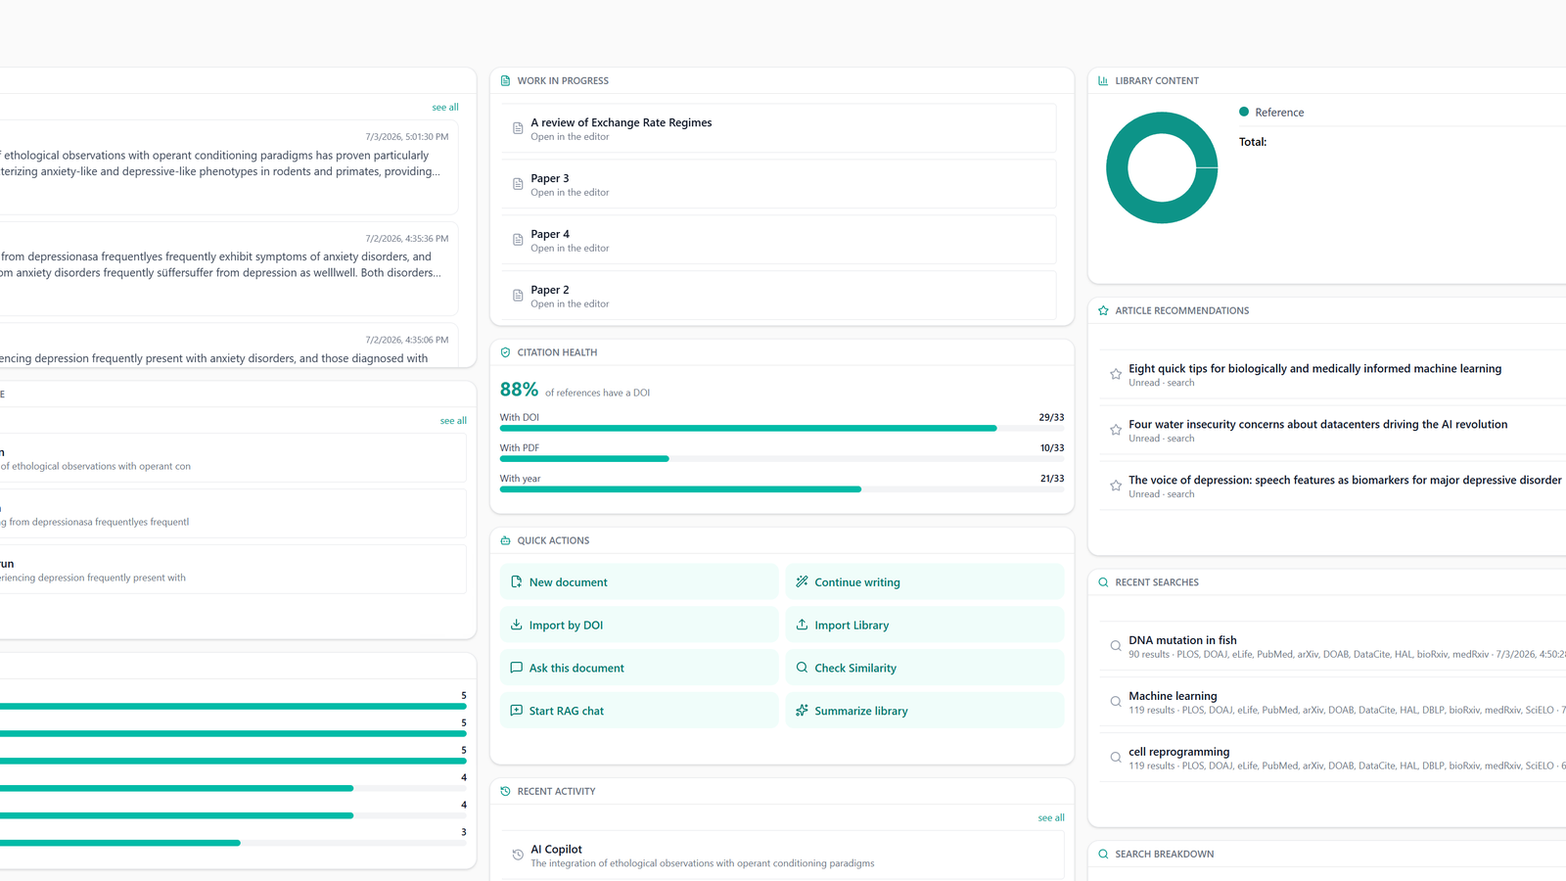This screenshot has width=1566, height=881.
Task: Click the Summarize library button
Action: pyautogui.click(x=925, y=711)
